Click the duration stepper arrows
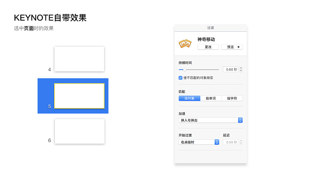Image resolution: width=318 pixels, height=178 pixels. point(241,70)
